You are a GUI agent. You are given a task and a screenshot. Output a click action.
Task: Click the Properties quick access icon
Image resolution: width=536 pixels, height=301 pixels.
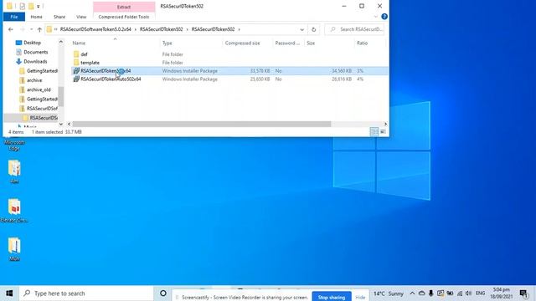(23, 6)
